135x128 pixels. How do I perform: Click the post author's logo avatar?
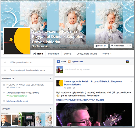(x=60, y=83)
